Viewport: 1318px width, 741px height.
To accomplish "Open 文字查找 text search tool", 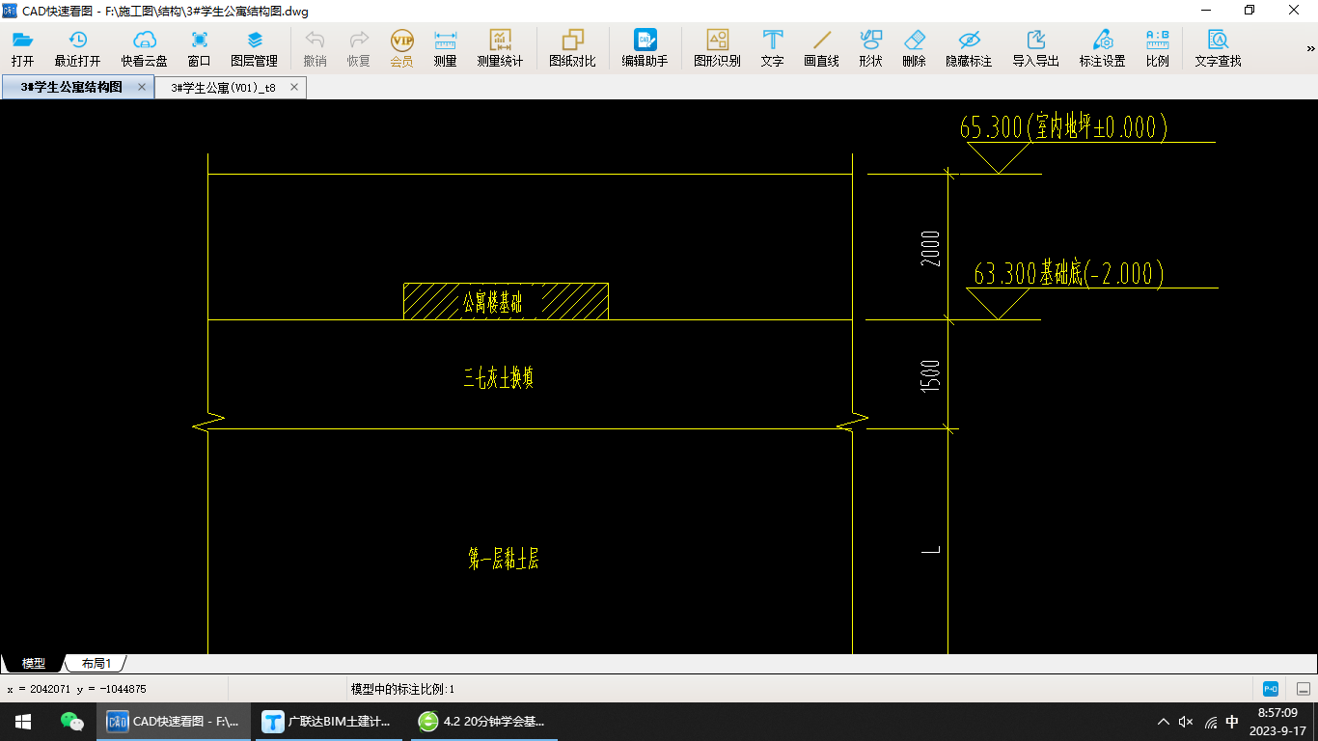I will [1218, 49].
